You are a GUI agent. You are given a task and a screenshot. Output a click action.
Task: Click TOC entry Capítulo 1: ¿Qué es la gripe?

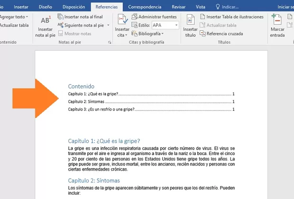pos(151,94)
